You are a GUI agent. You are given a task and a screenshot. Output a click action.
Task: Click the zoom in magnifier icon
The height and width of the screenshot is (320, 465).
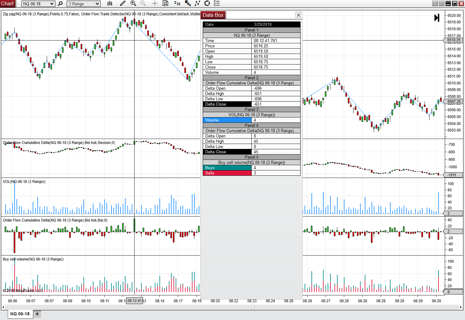click(133, 3)
